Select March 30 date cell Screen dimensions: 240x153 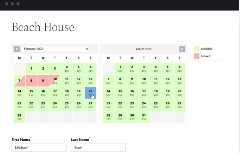tap(132, 117)
